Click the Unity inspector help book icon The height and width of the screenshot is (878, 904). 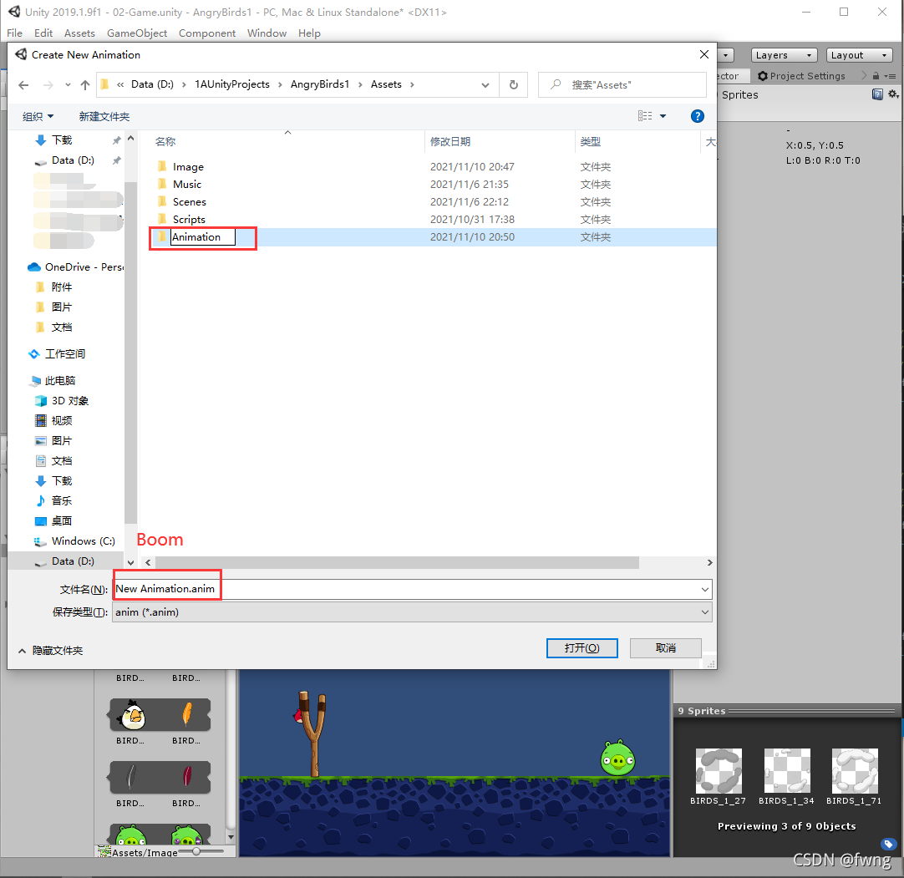click(x=877, y=94)
